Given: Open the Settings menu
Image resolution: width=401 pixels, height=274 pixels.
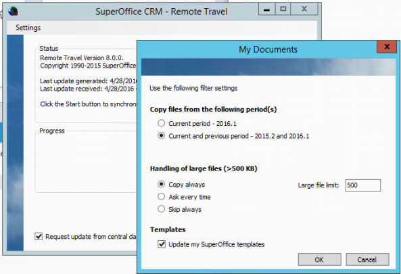Looking at the screenshot, I should (28, 27).
